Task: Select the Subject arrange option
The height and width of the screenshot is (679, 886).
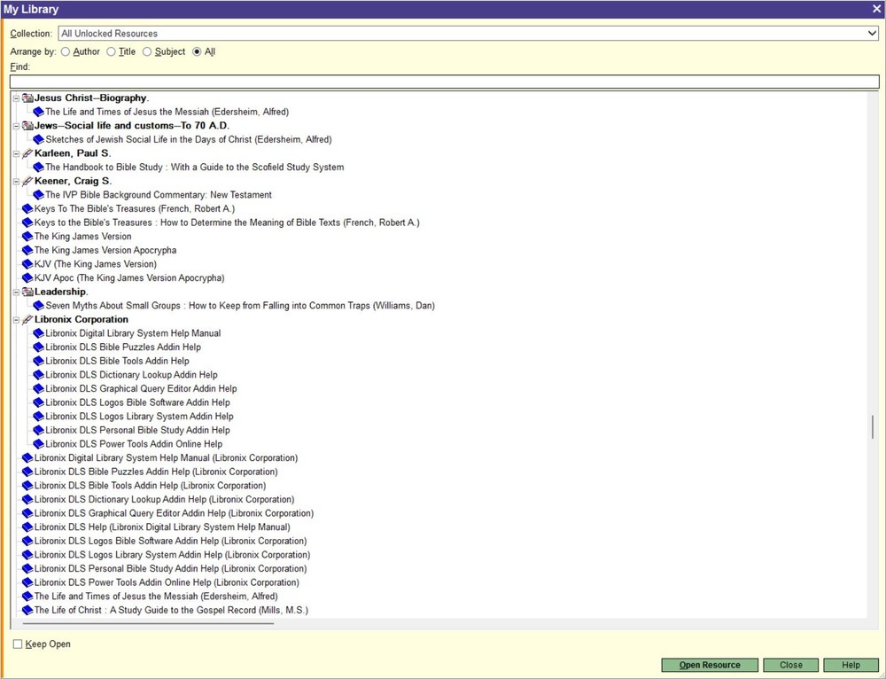Action: tap(146, 51)
